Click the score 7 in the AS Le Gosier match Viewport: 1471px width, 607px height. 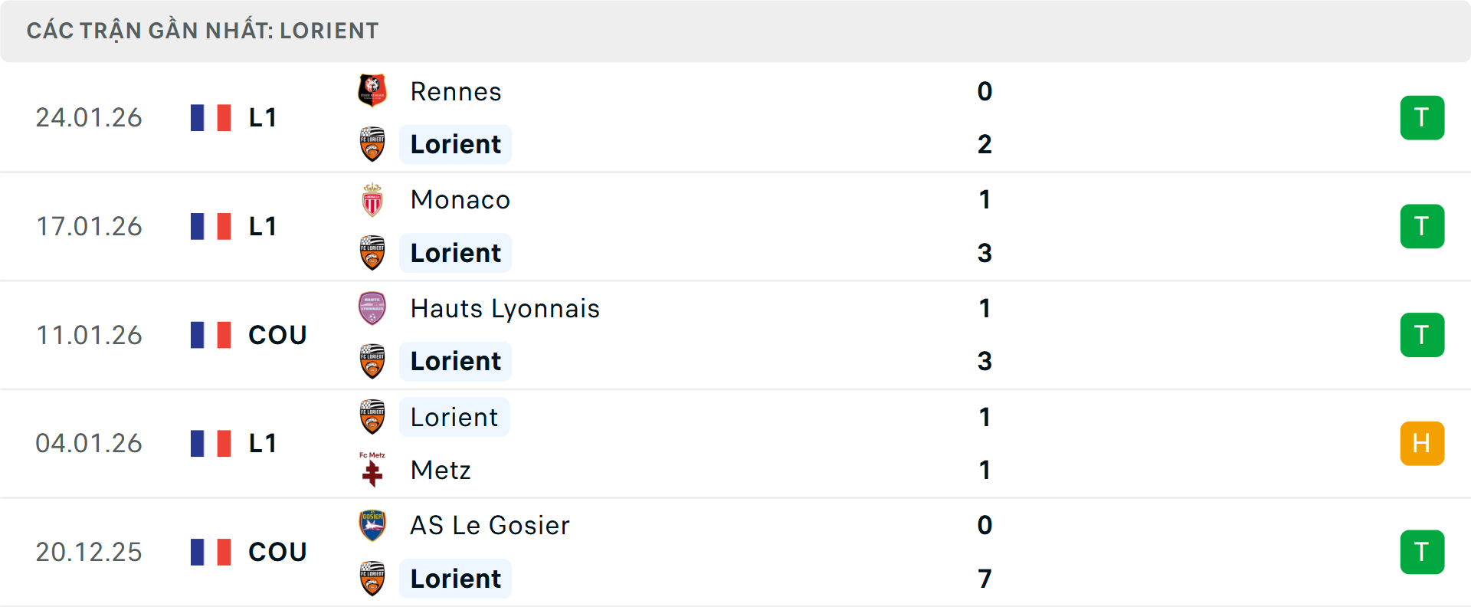[984, 579]
